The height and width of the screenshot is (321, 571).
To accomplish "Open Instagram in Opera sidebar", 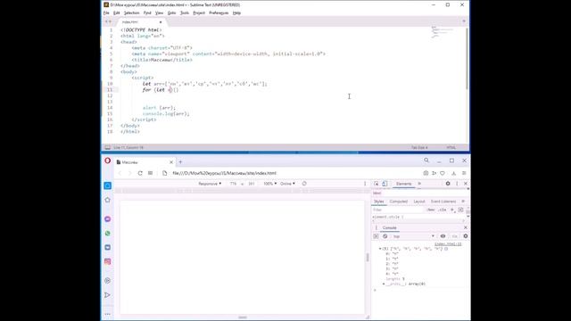I will pyautogui.click(x=107, y=261).
